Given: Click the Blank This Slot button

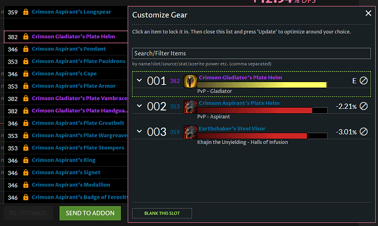Looking at the screenshot, I should [162, 213].
